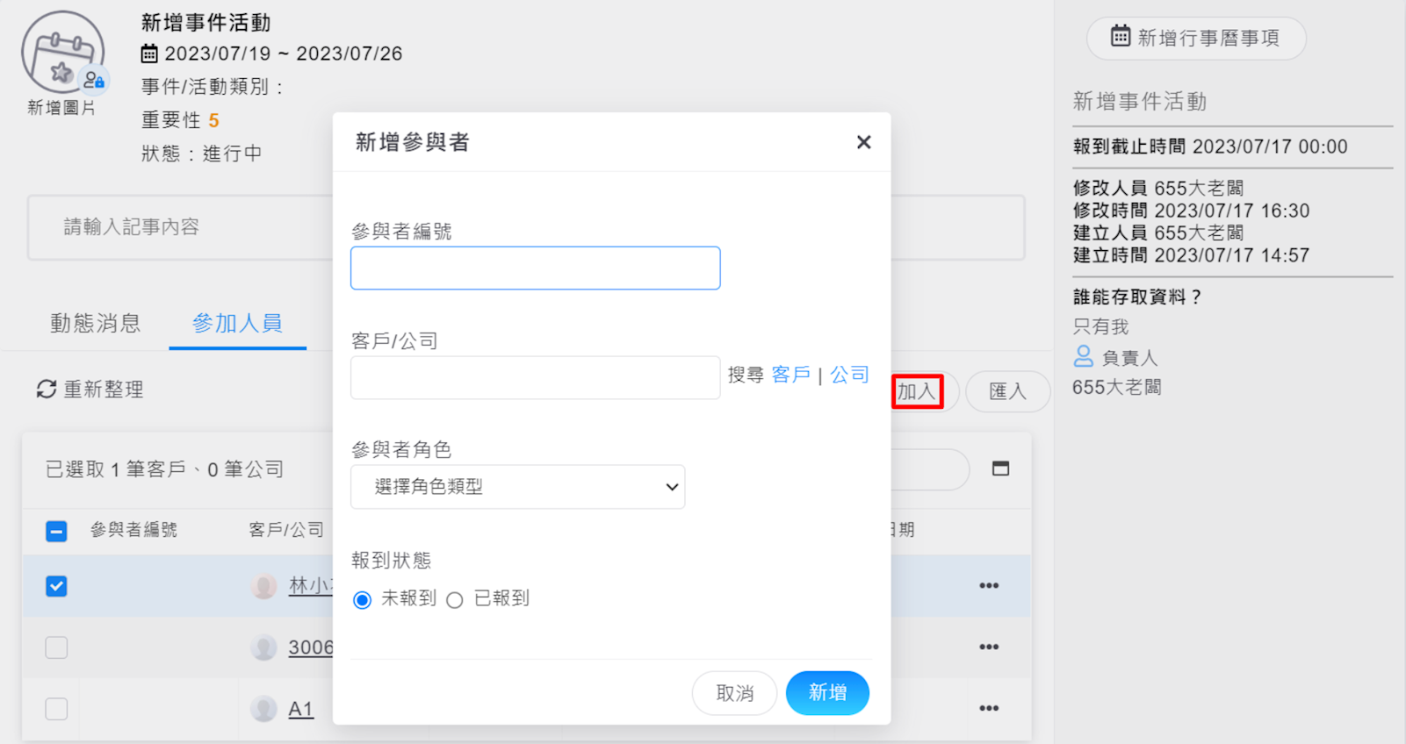Viewport: 1406px width, 744px height.
Task: Click the card view toggle icon
Action: (1000, 469)
